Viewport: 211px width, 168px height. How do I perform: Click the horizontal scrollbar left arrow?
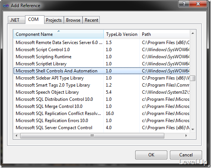pos(16,136)
